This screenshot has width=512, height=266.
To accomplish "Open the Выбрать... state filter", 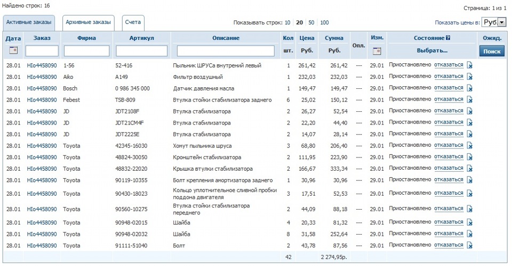I will pyautogui.click(x=432, y=51).
